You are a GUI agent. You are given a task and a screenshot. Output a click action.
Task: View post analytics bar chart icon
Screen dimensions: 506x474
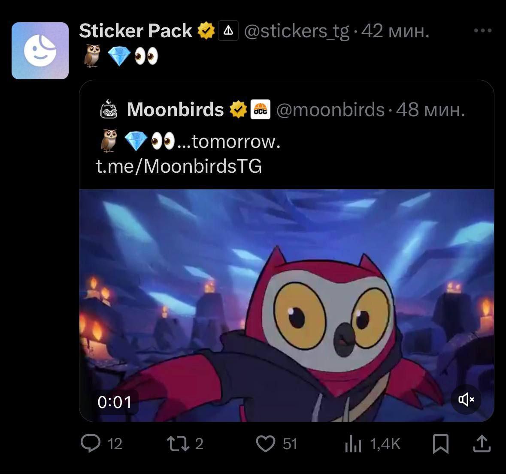tap(353, 444)
